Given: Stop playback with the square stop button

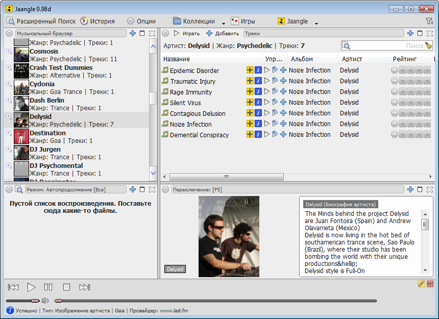Looking at the screenshot, I should click(x=67, y=287).
